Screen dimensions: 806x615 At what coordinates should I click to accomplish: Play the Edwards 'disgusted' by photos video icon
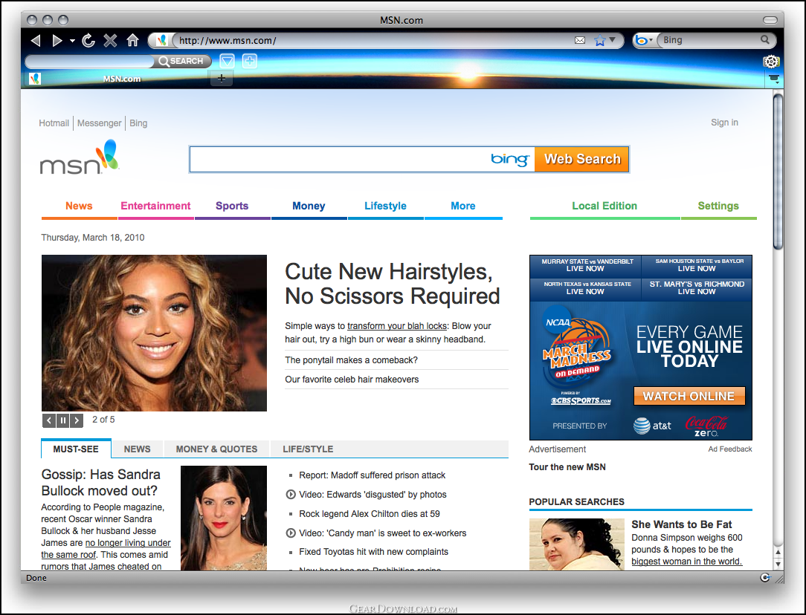[x=291, y=495]
